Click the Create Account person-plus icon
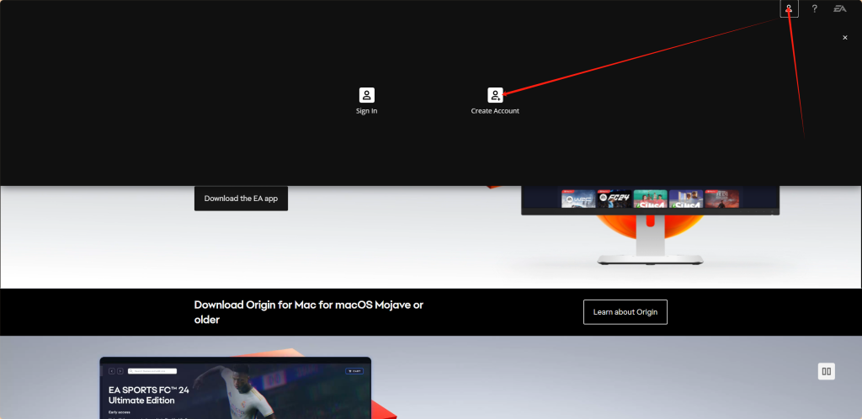862x419 pixels. [x=495, y=95]
